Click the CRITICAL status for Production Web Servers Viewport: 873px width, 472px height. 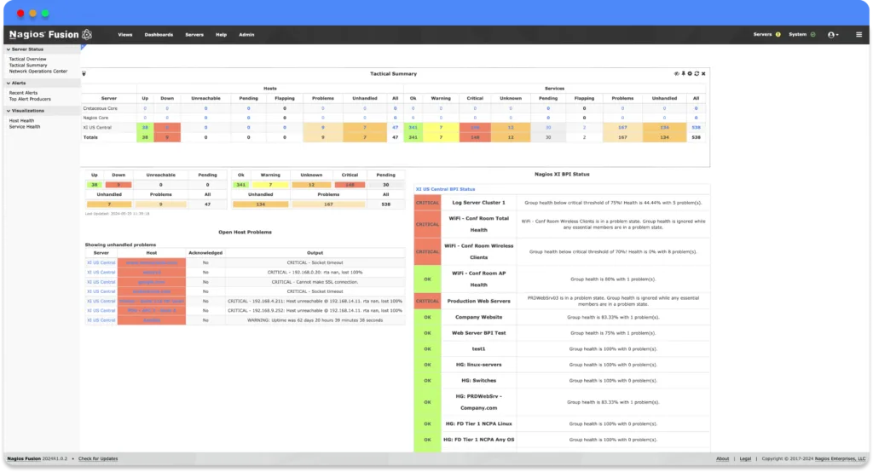click(x=428, y=301)
